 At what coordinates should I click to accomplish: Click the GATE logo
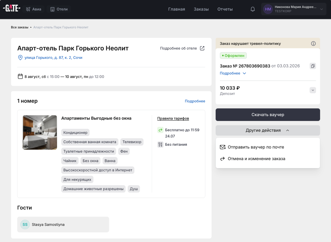pos(11,9)
